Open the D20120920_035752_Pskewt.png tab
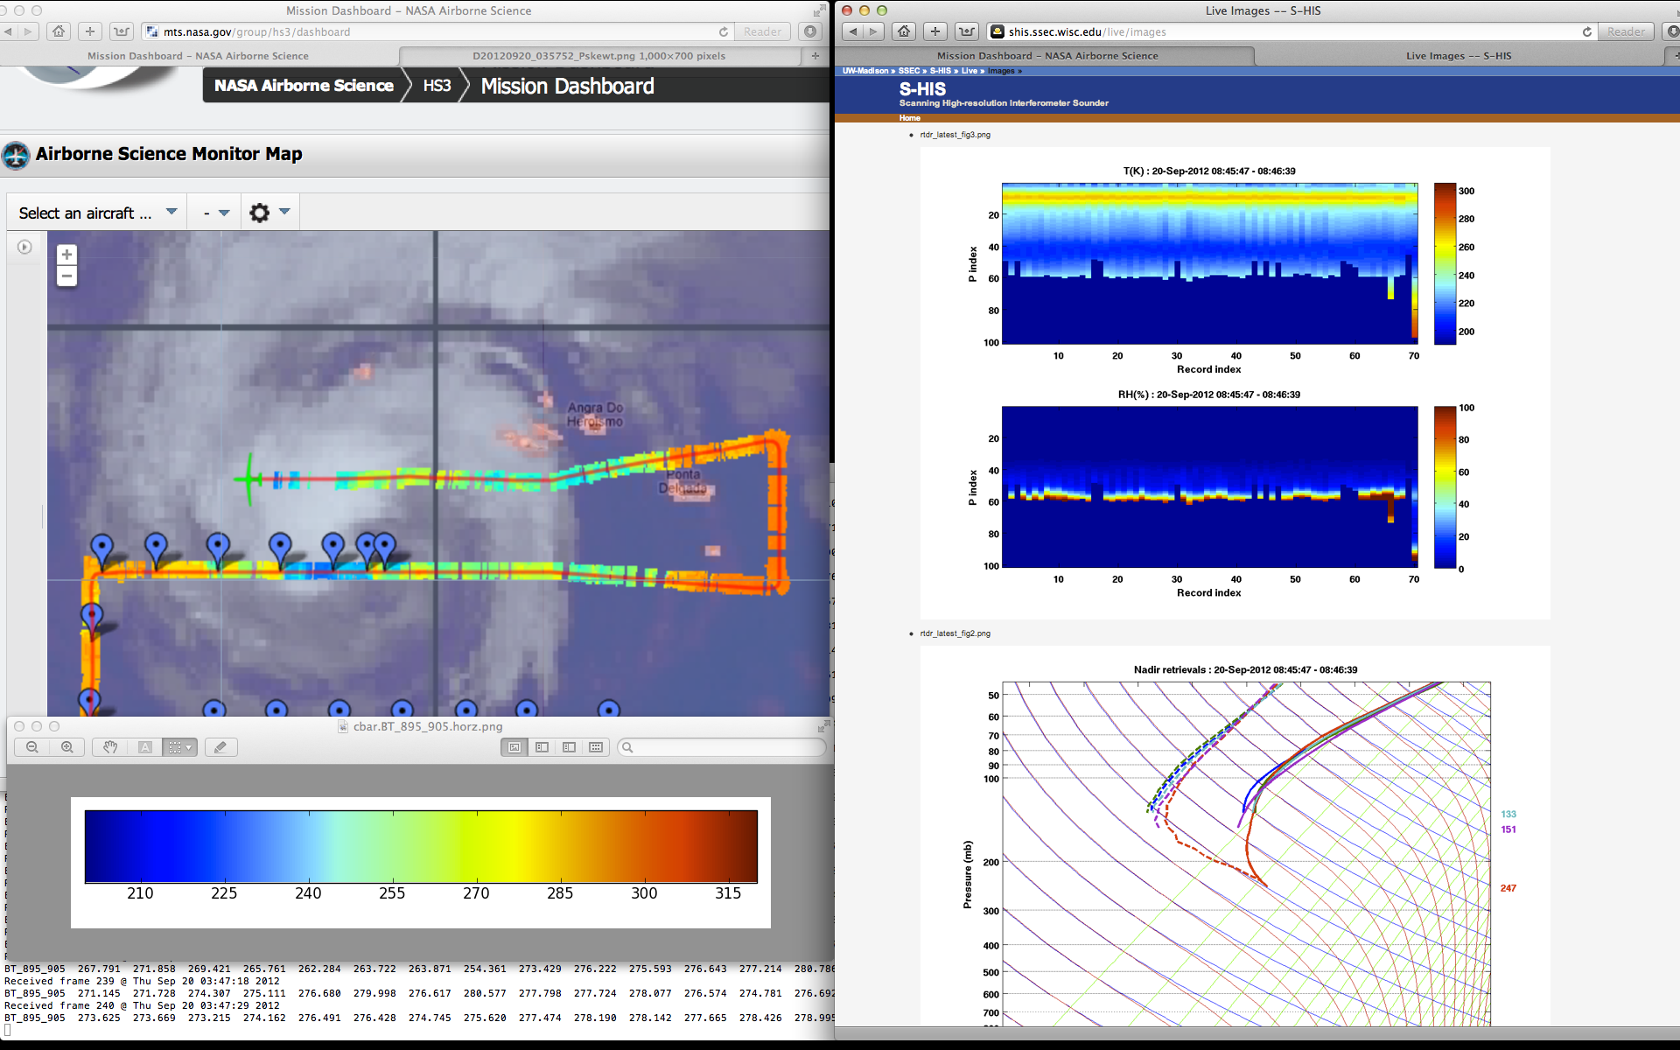 click(598, 56)
